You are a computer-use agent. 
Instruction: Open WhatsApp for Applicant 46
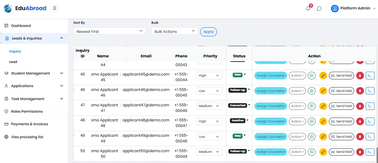coord(312,91)
